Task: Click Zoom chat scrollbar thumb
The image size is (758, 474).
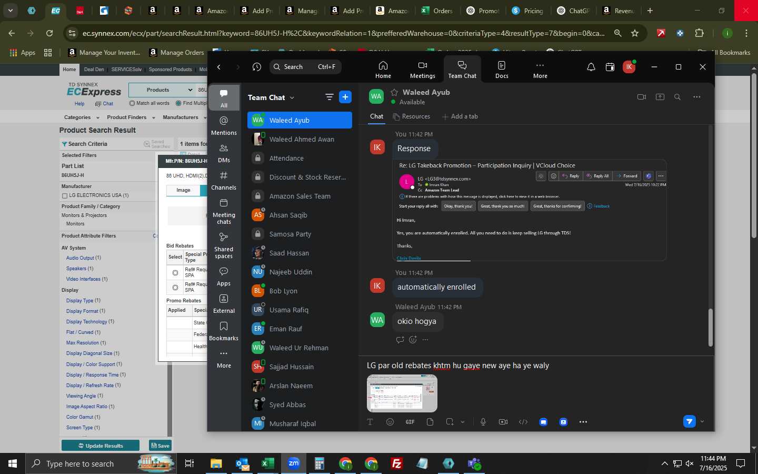Action: [x=710, y=327]
